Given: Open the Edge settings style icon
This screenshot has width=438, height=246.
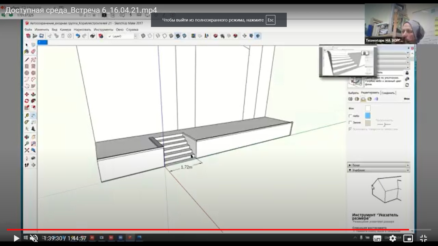Looking at the screenshot, I should [x=350, y=99].
